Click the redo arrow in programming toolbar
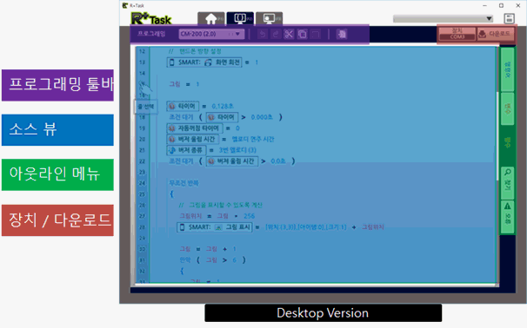 [276, 34]
